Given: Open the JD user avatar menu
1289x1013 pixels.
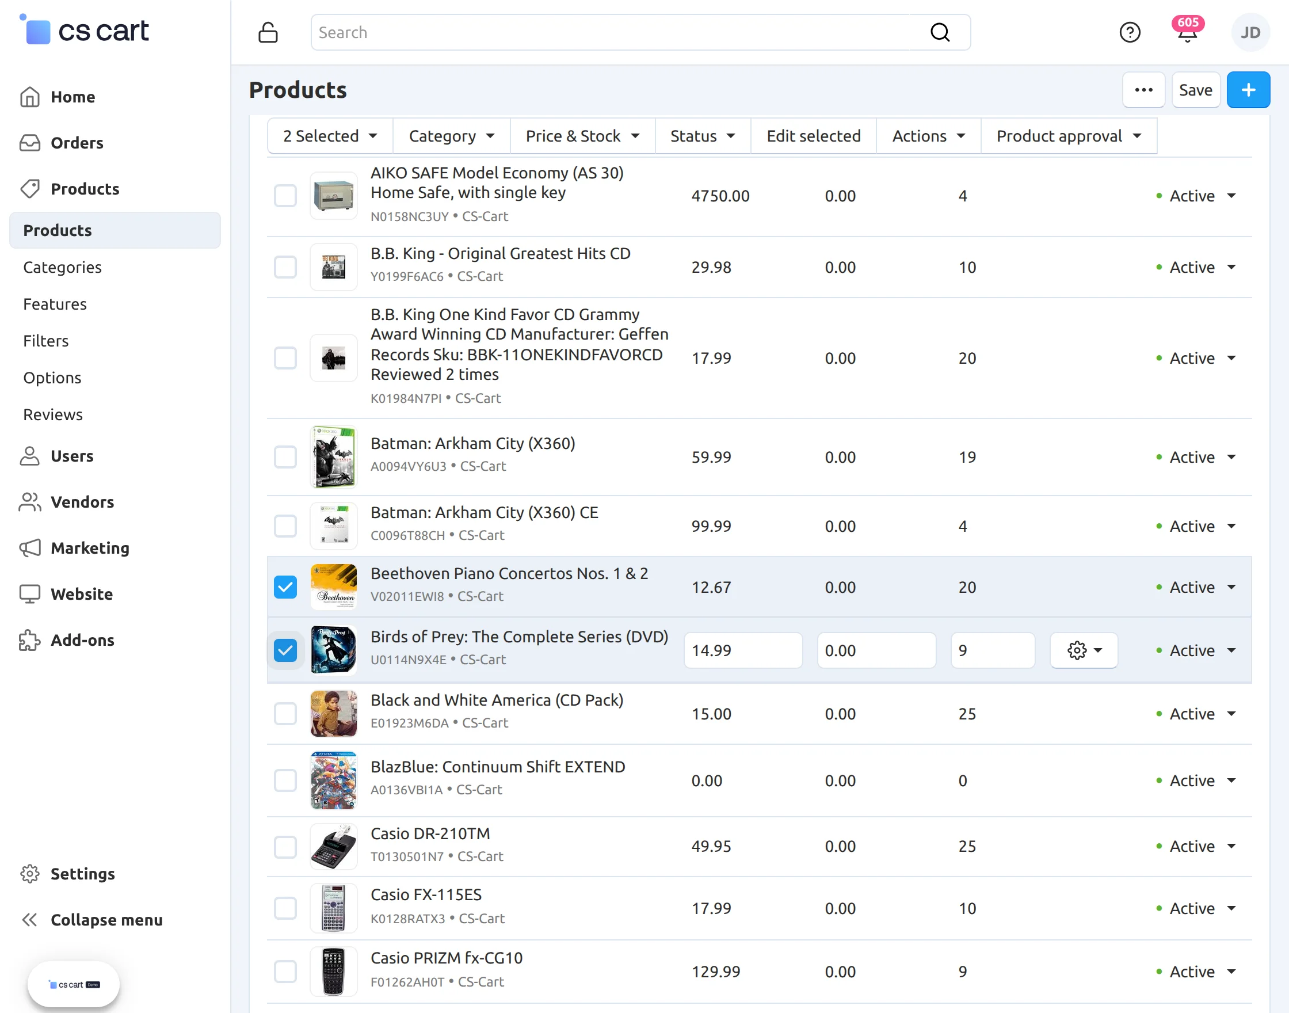Looking at the screenshot, I should pos(1250,32).
